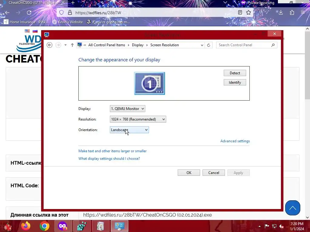Select the 'Screen Resolution' breadcrumb
310x232 pixels.
[164, 45]
